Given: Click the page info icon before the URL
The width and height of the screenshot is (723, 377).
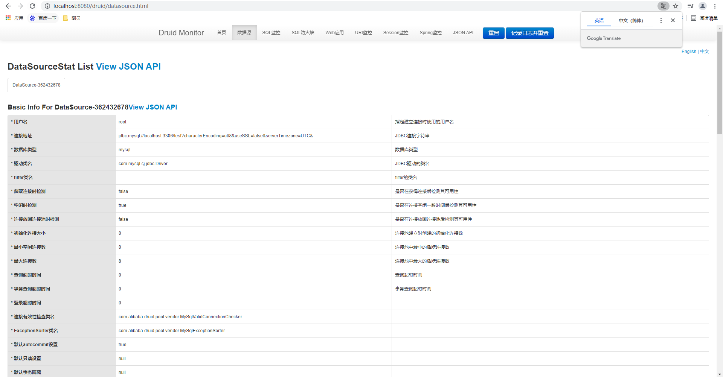Looking at the screenshot, I should (47, 6).
